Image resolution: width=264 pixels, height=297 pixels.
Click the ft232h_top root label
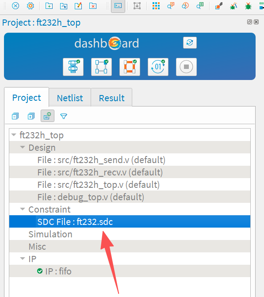click(42, 135)
